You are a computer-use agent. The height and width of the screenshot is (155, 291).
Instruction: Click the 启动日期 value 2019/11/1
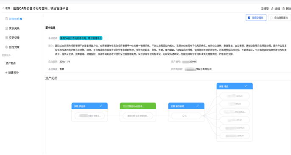pyautogui.click(x=64, y=62)
